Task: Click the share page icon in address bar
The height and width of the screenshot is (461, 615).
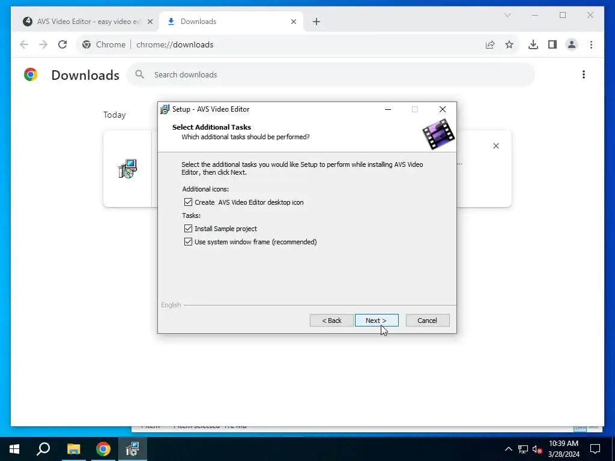Action: tap(490, 44)
